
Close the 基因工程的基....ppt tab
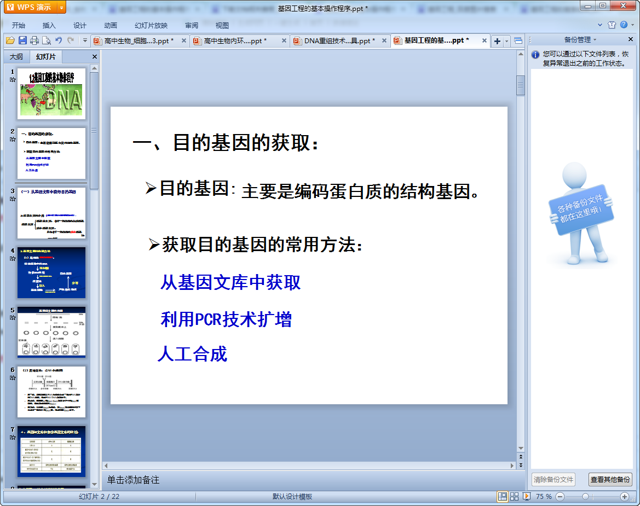coord(485,41)
